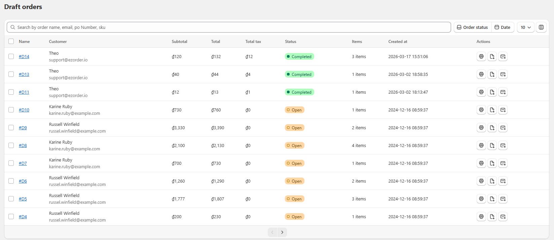Viewport: 554px width, 240px height.
Task: Tick the select-all checkbox in header
Action: (x=11, y=41)
